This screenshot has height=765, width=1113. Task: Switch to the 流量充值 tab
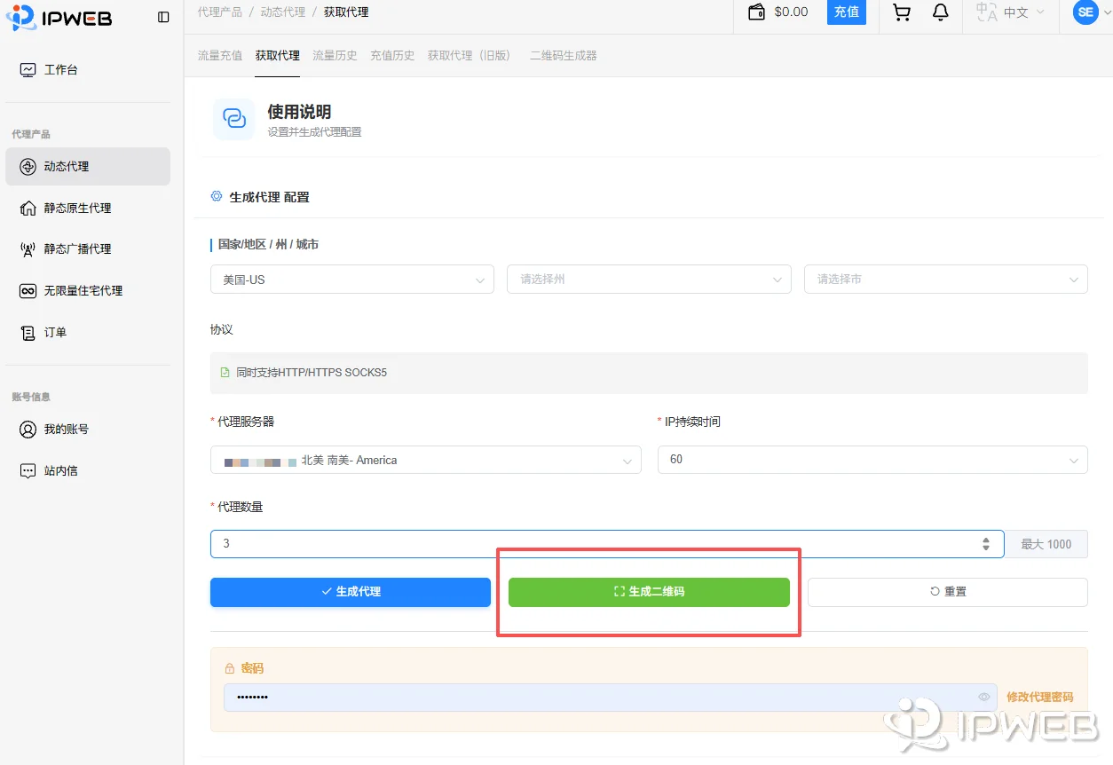[x=220, y=55]
